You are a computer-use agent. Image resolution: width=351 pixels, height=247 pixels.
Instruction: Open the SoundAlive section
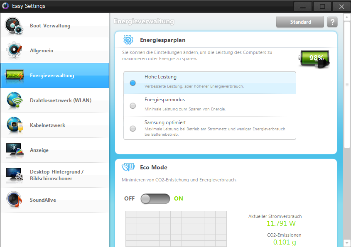pos(54,200)
